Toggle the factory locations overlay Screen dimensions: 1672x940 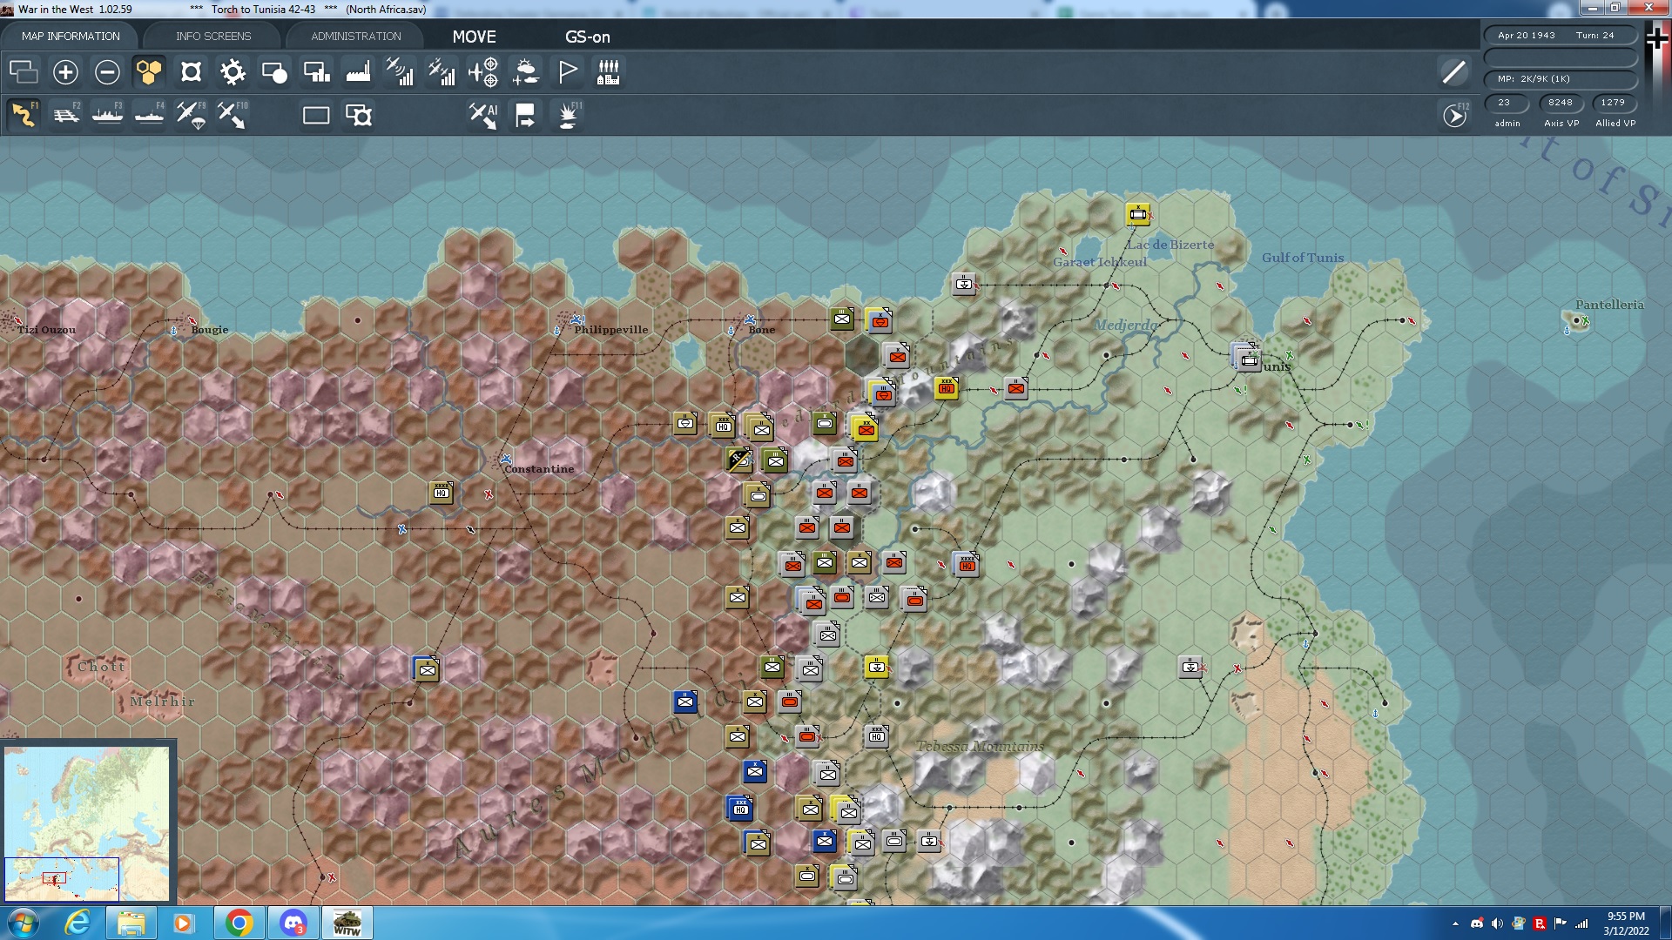[x=358, y=72]
